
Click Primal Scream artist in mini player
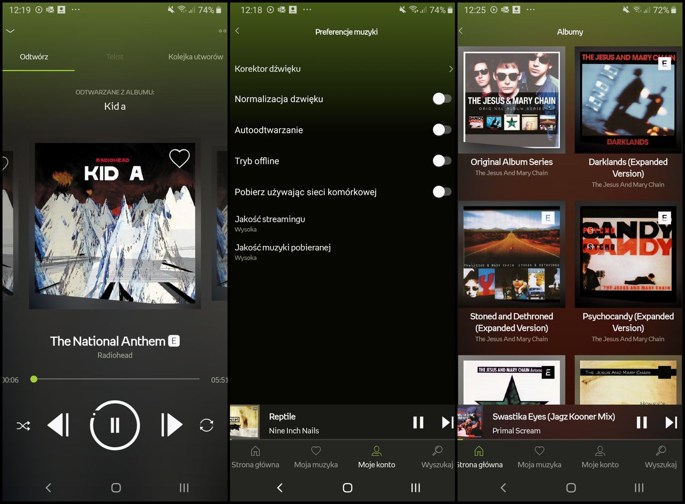coord(516,431)
